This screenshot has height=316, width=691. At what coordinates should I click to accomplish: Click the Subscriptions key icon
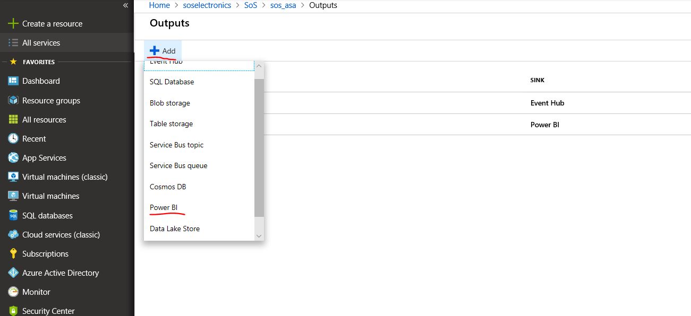click(13, 253)
